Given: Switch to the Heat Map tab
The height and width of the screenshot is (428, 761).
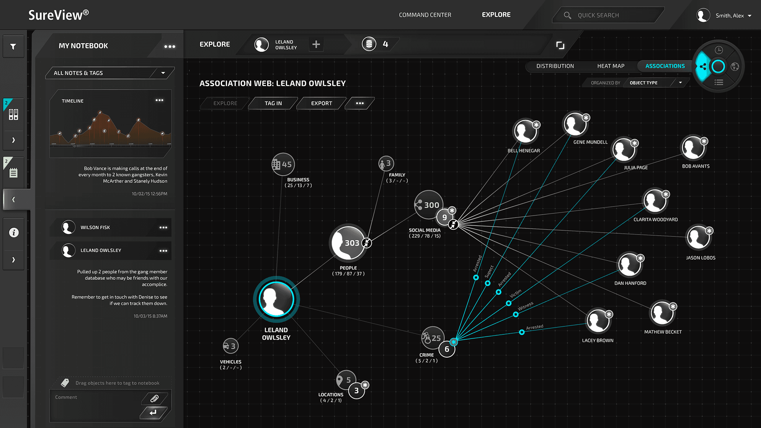Looking at the screenshot, I should (611, 66).
